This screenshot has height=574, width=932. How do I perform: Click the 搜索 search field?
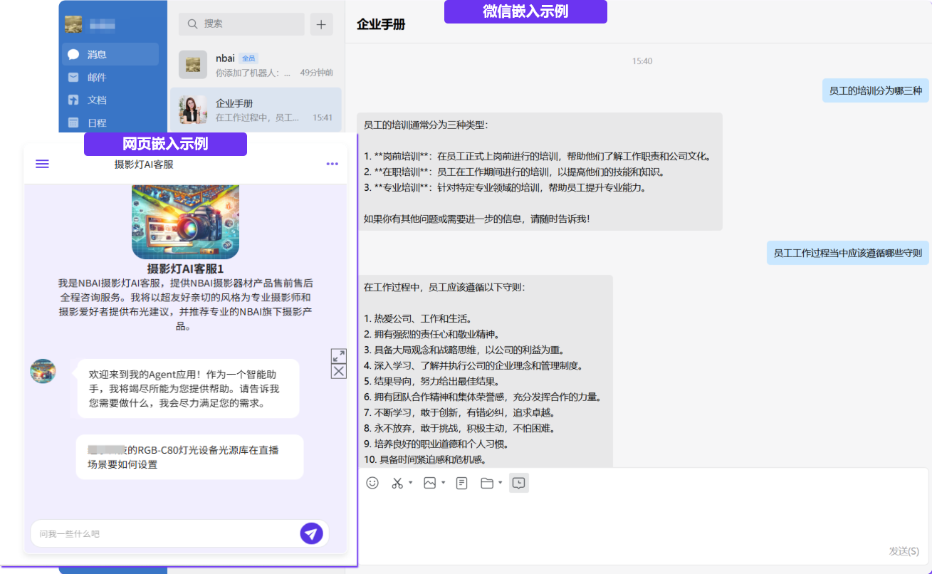(x=242, y=24)
